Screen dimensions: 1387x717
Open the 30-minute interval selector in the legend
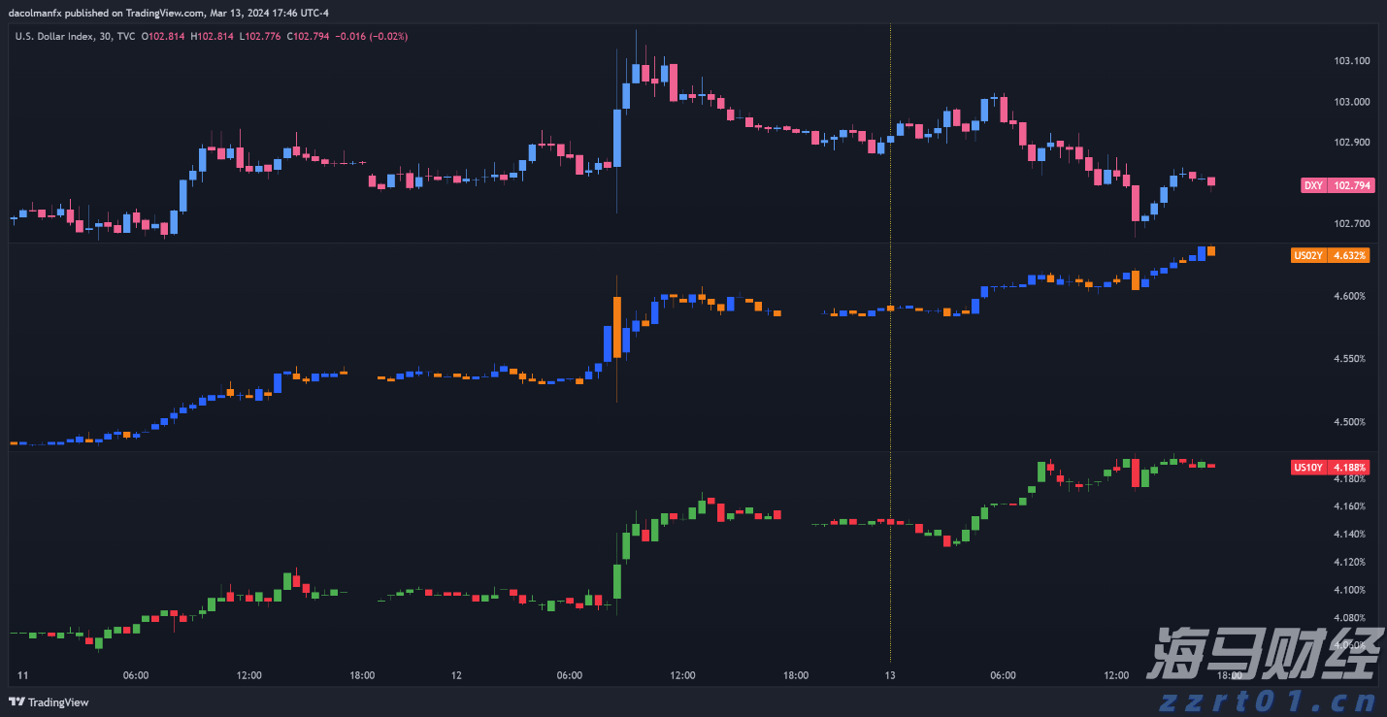point(107,36)
